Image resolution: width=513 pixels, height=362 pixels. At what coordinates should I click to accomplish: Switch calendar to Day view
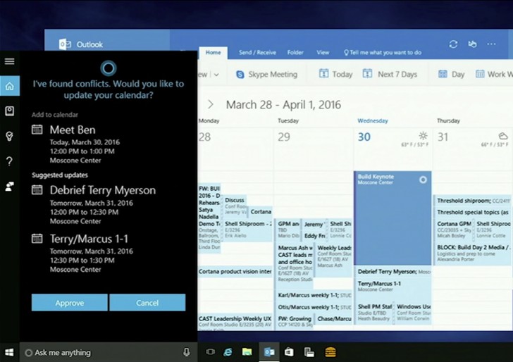point(451,74)
